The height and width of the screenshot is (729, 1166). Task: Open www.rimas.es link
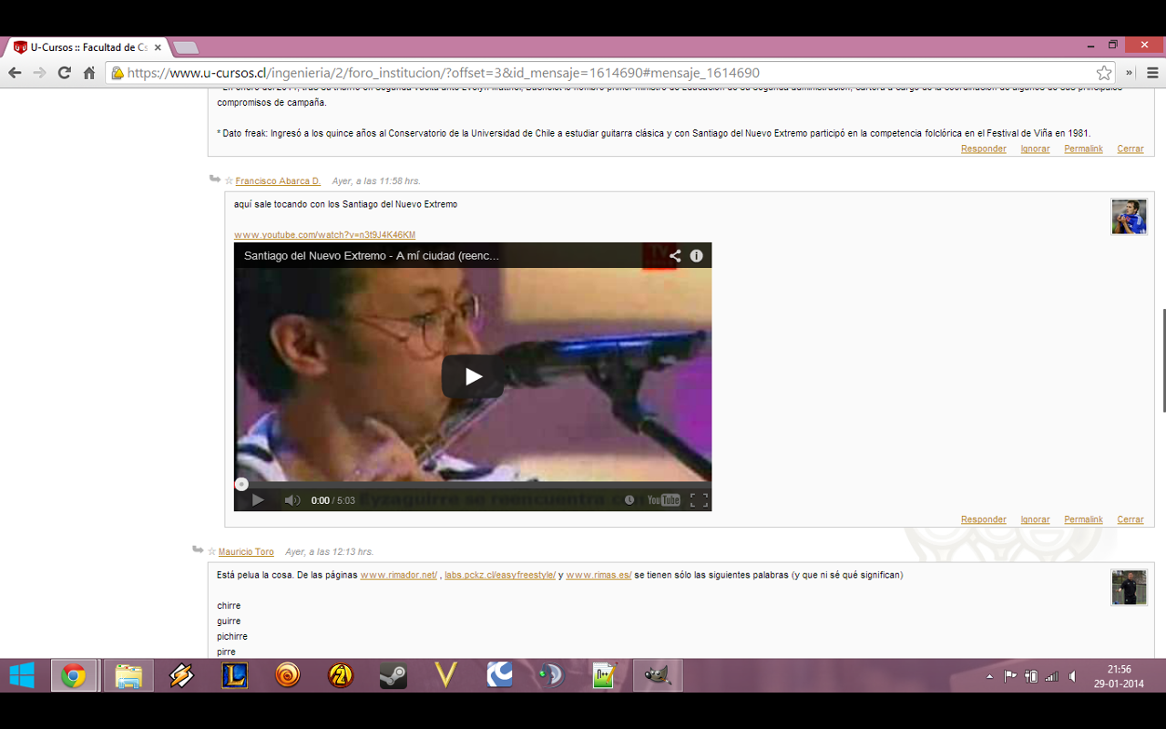[598, 575]
